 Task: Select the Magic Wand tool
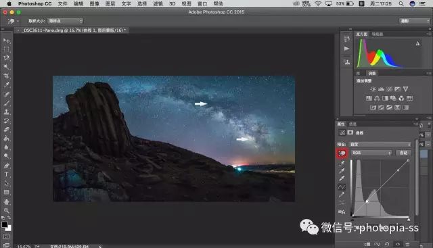tap(6, 67)
